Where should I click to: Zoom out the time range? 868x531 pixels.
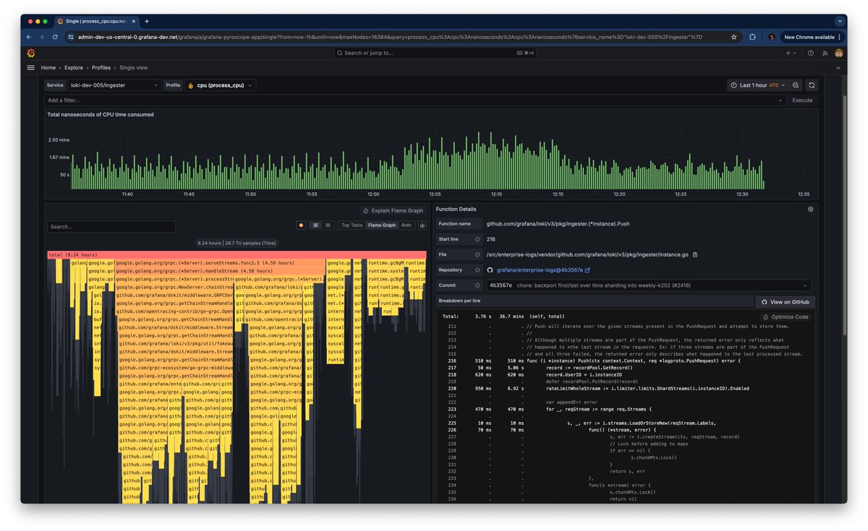tap(796, 85)
